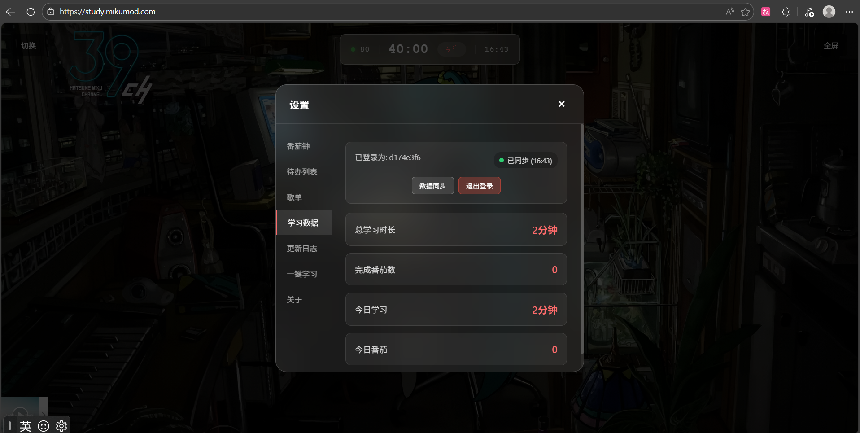Close the 设置 settings dialog
860x433 pixels.
[561, 104]
